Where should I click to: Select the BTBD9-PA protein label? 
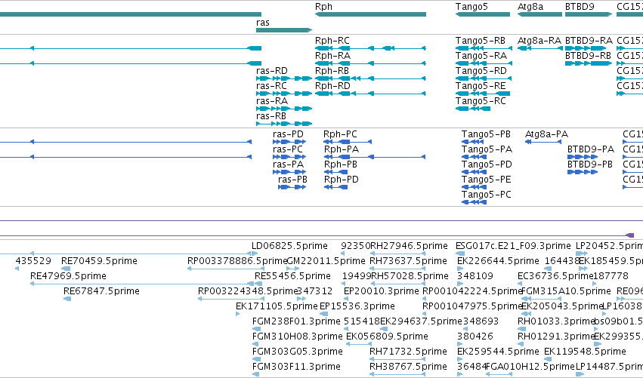tap(591, 149)
